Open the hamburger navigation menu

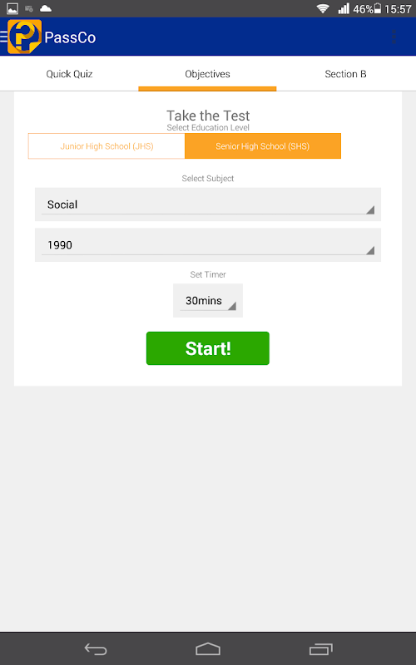click(4, 37)
